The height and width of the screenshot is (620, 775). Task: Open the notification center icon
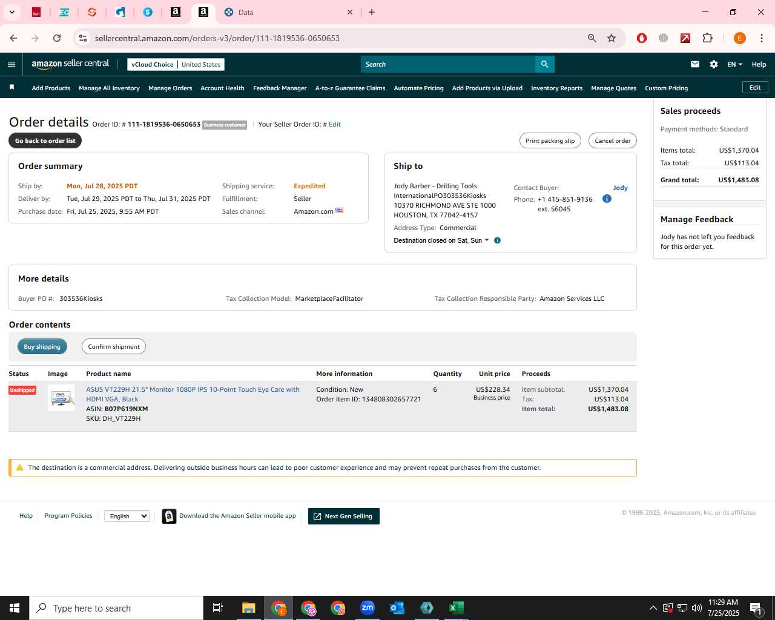tap(756, 608)
